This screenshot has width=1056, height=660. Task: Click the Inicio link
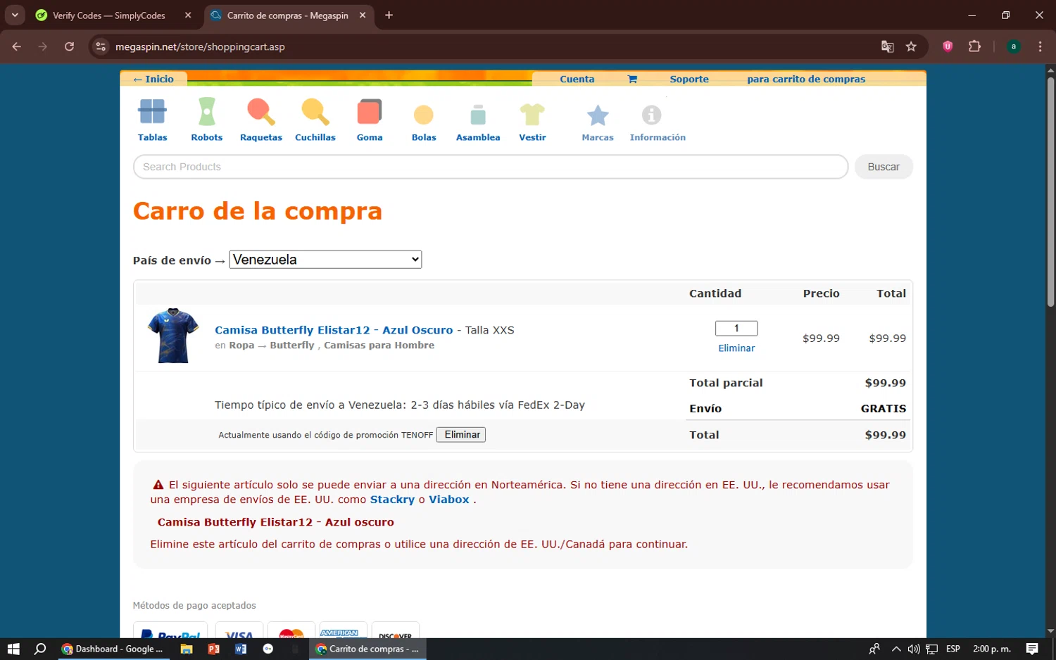click(x=153, y=79)
